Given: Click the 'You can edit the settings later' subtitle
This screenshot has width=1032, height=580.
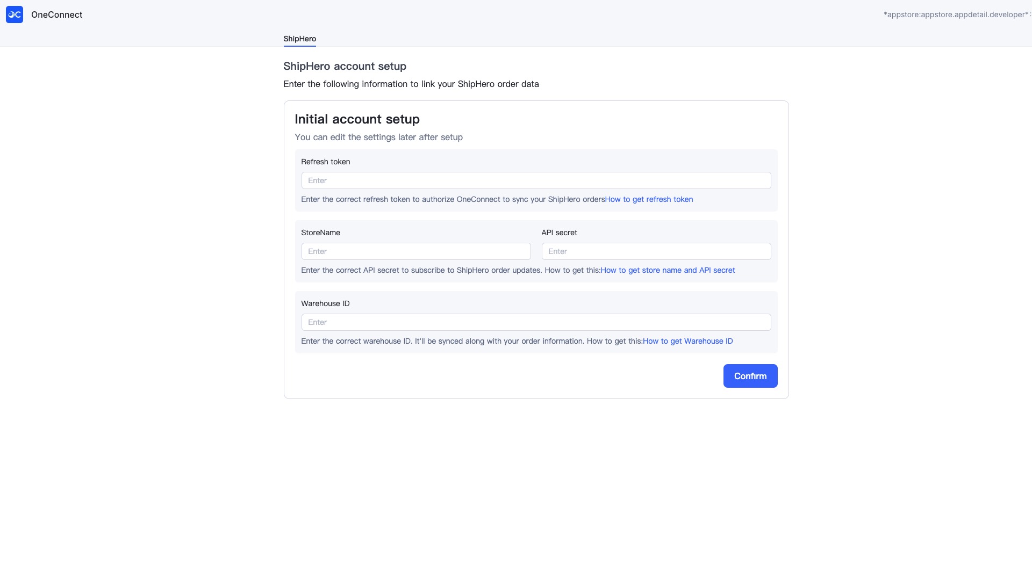Looking at the screenshot, I should coord(378,137).
